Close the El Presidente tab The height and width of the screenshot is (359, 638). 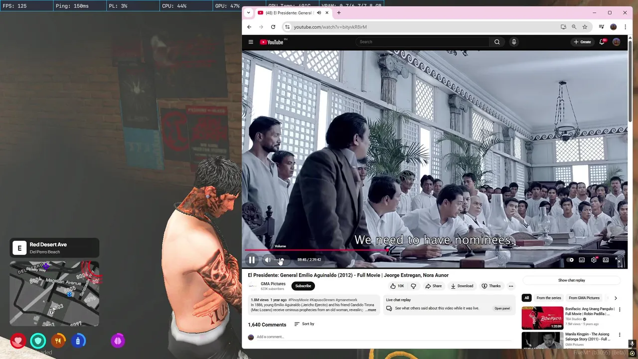click(x=327, y=12)
